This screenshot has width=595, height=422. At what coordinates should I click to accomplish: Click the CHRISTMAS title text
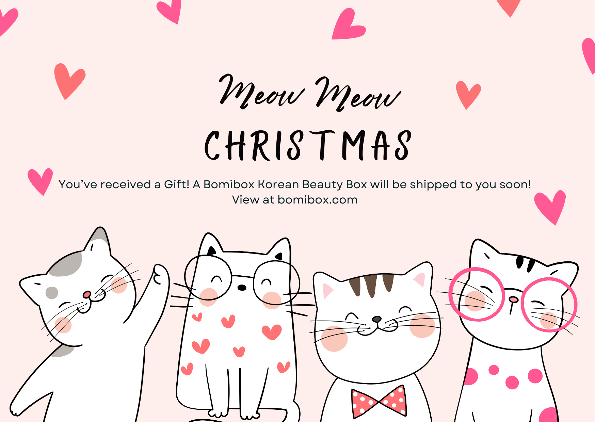point(308,145)
